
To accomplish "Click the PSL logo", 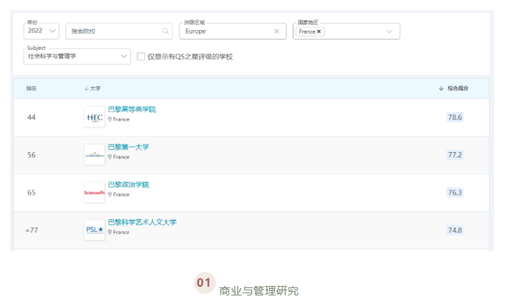I will pos(94,230).
